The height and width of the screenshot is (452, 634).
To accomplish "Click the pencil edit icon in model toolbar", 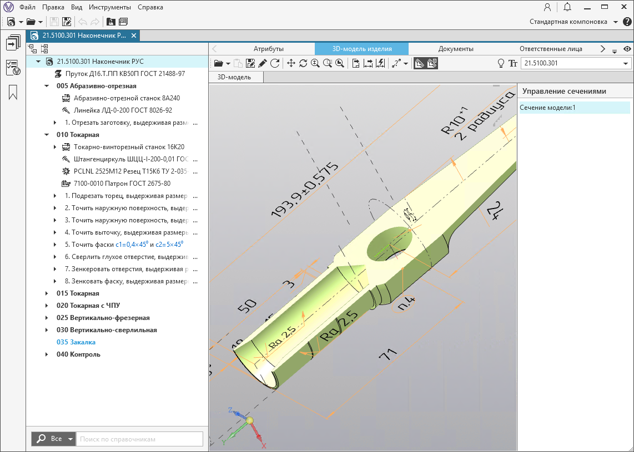I will [x=263, y=63].
